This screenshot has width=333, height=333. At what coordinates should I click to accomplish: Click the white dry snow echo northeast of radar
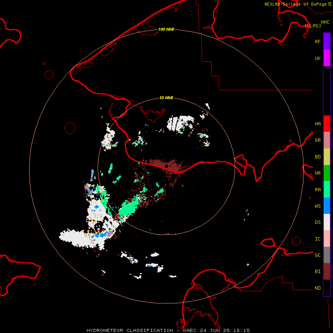[180, 123]
